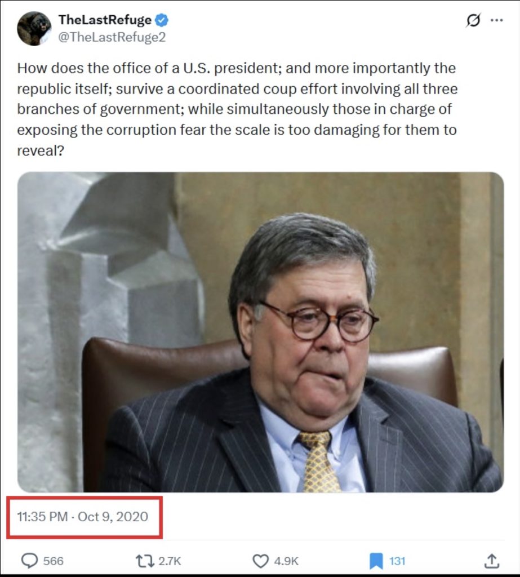
Task: Repost using the retweet arrows icon
Action: (144, 561)
